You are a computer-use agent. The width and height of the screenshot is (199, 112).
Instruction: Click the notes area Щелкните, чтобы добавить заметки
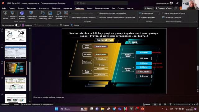point(49,97)
